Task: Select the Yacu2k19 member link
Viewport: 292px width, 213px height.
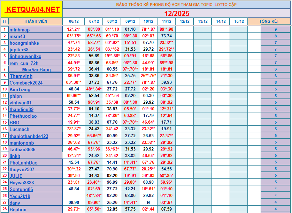Action: tap(21, 196)
